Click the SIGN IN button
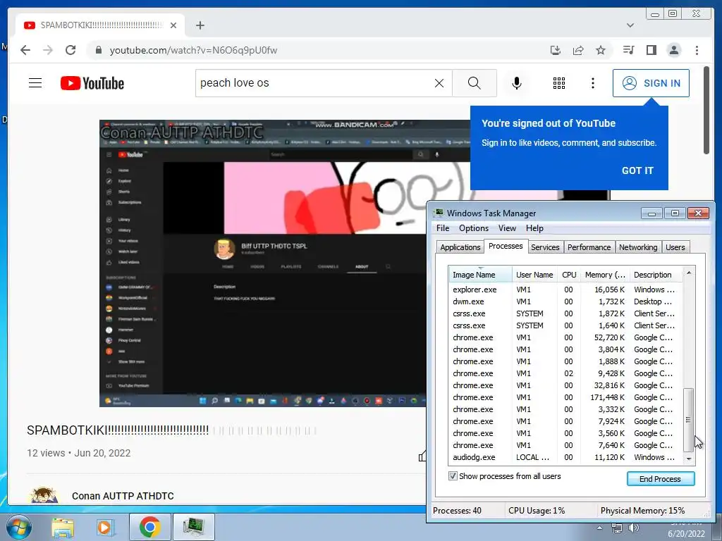Image resolution: width=722 pixels, height=541 pixels. point(651,83)
